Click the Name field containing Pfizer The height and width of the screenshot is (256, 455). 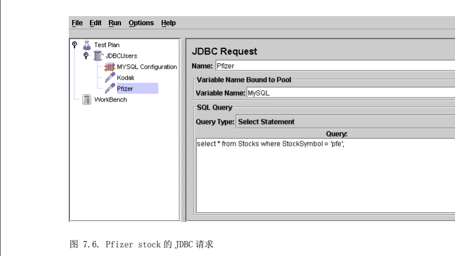pos(335,66)
